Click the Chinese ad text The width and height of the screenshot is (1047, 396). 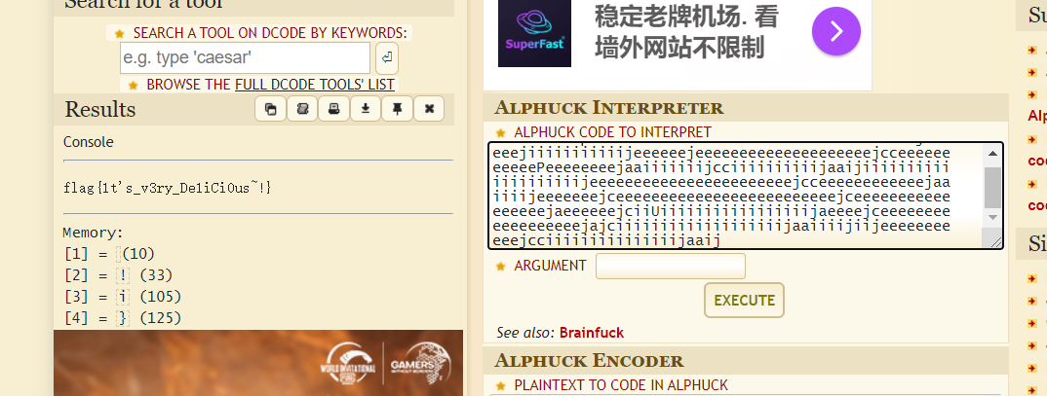click(687, 31)
